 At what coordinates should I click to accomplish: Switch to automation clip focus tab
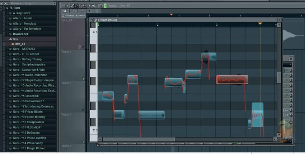click(x=73, y=11)
